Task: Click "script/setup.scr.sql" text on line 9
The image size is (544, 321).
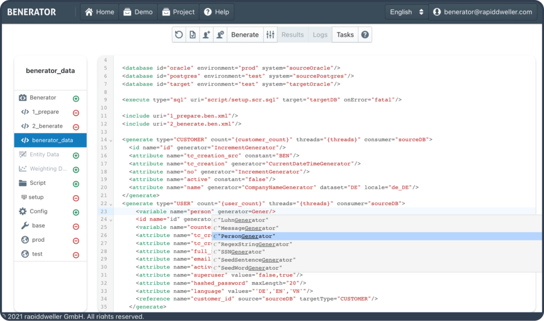Action: click(x=242, y=99)
